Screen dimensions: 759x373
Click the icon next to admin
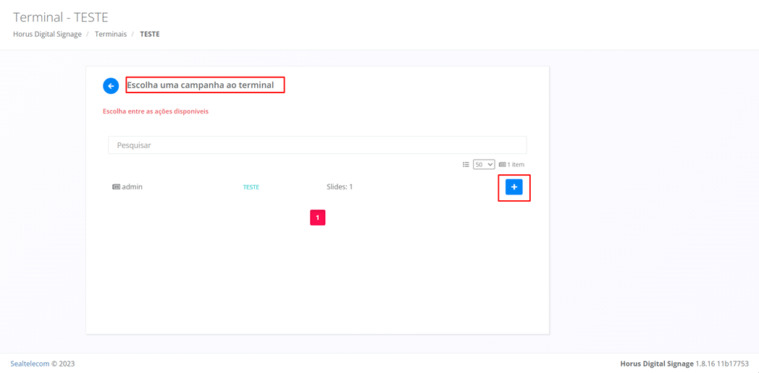pos(116,187)
